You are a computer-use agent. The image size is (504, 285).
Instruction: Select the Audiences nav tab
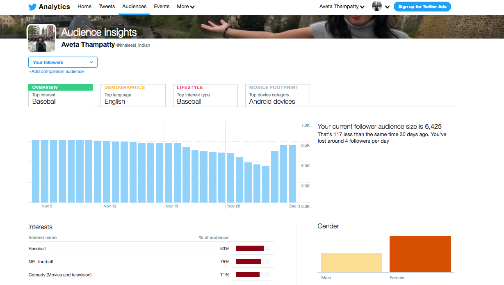point(134,7)
